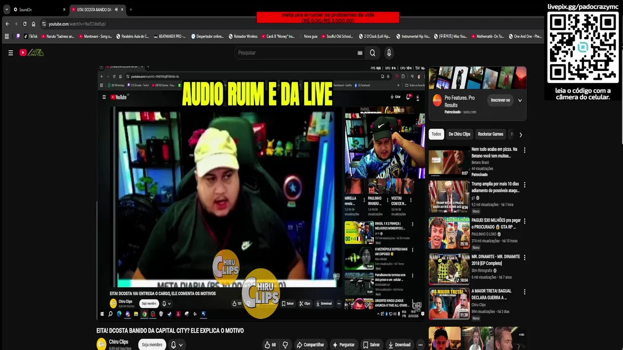Open the YouTube guide hamburger menu
Screen dimensions: 623x350
pos(10,52)
